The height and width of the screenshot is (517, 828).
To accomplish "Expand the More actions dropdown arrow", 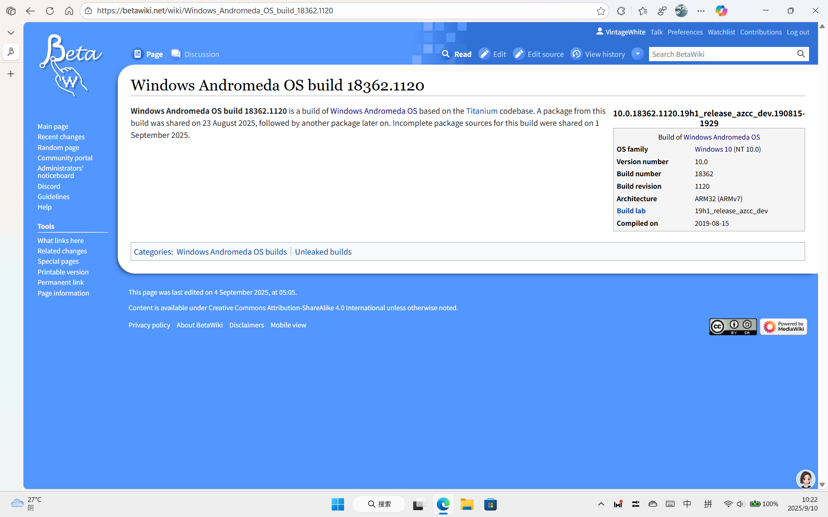I will click(x=637, y=54).
